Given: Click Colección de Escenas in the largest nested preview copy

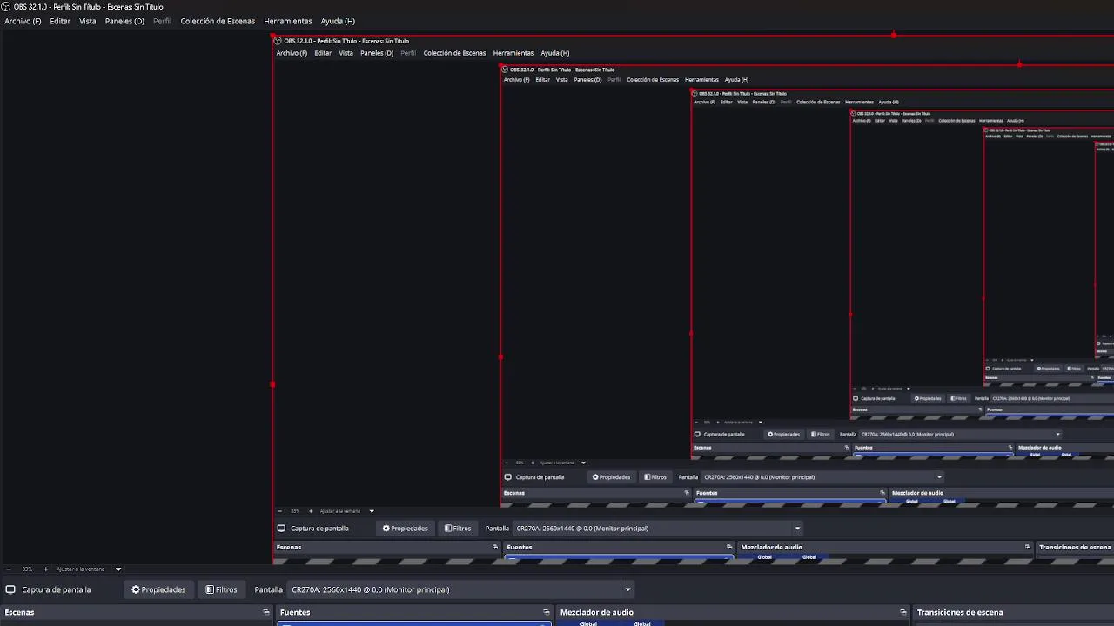Looking at the screenshot, I should pos(454,53).
